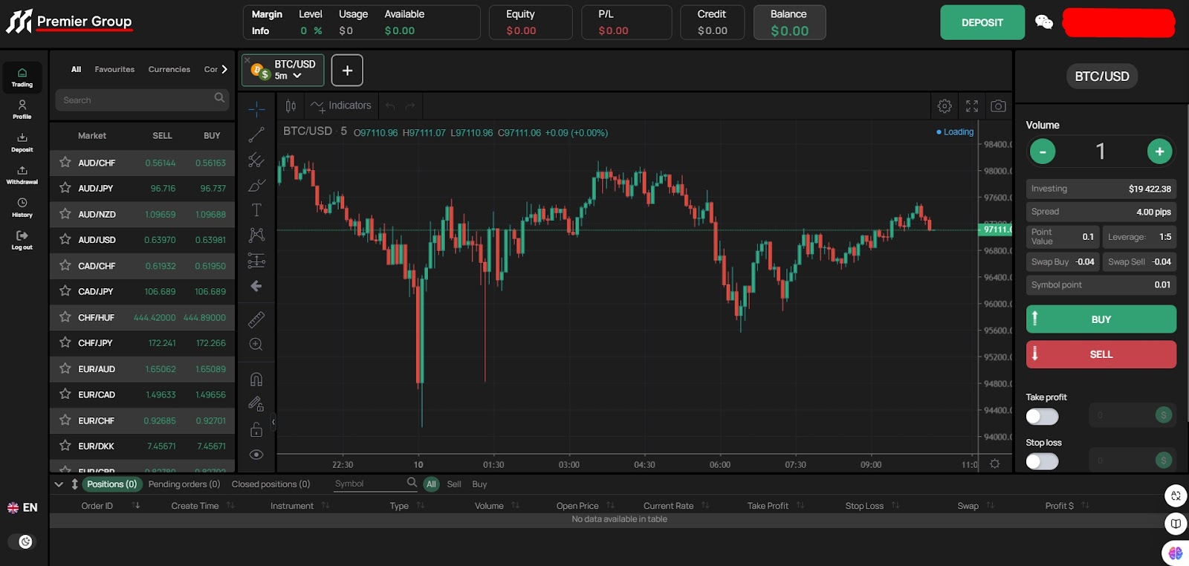The height and width of the screenshot is (566, 1189).
Task: Favourite EUR/AUD with its star
Action: pos(65,368)
